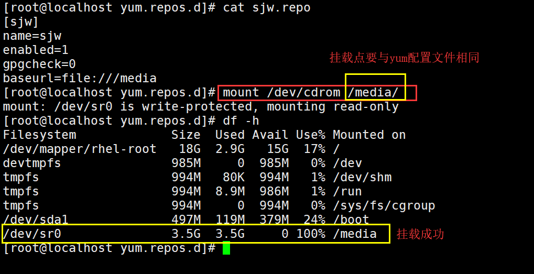The image size is (534, 274).
Task: Click the "8.9M" used value
Action: point(230,192)
